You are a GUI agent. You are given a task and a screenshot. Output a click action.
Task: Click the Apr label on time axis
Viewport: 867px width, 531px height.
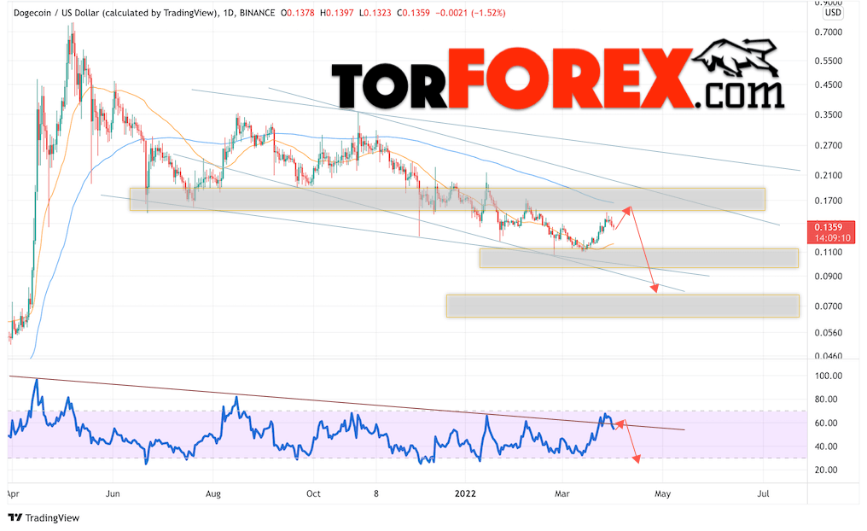[x=13, y=493]
